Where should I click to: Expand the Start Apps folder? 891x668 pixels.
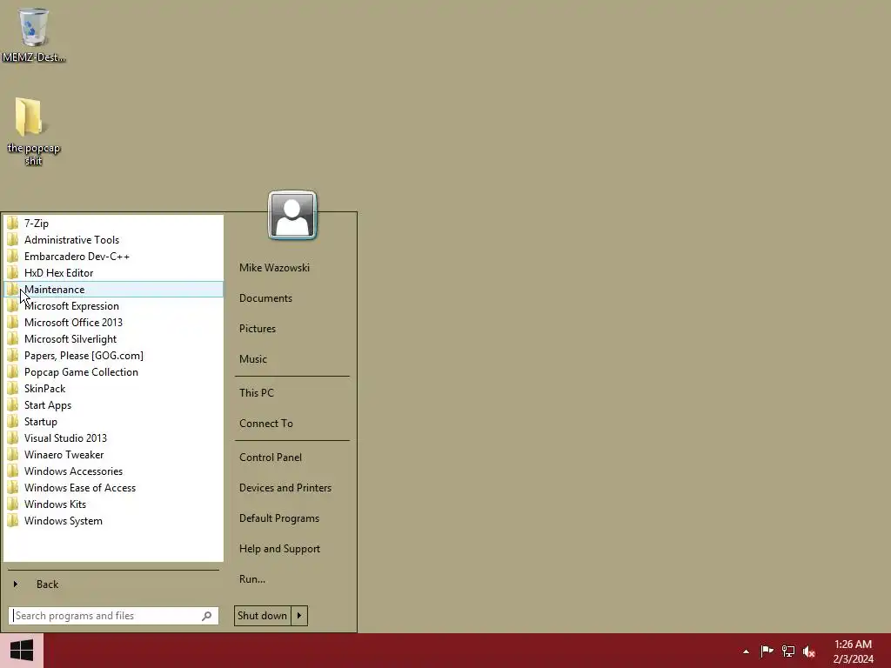[x=114, y=405]
